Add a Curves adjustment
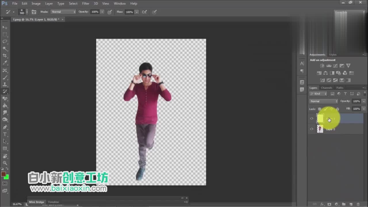368x207 pixels. (x=336, y=66)
